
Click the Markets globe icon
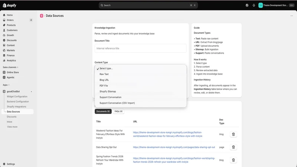pos(4,50)
